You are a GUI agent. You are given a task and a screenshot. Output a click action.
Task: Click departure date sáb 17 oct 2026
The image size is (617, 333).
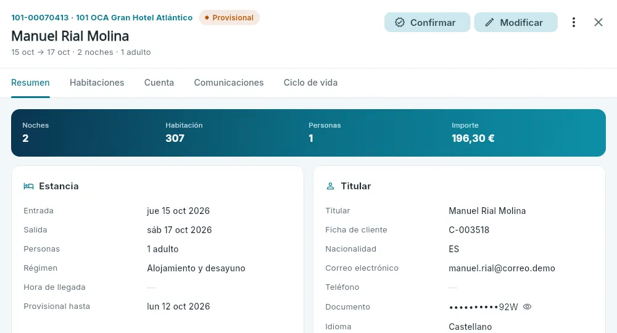[180, 230]
